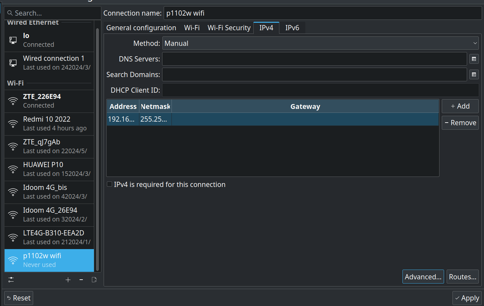The width and height of the screenshot is (484, 306).
Task: Select the Idoom 4G_26E94 connection name
Action: pos(50,210)
